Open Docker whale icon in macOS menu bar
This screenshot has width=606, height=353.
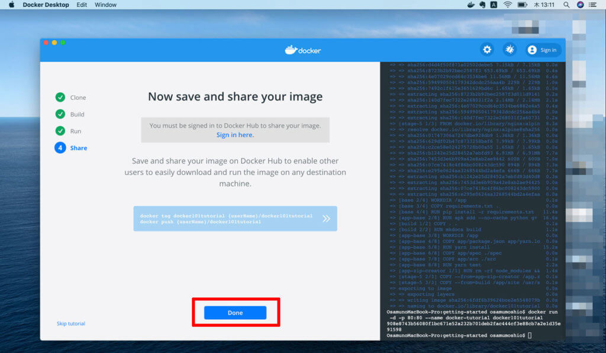[x=471, y=5]
